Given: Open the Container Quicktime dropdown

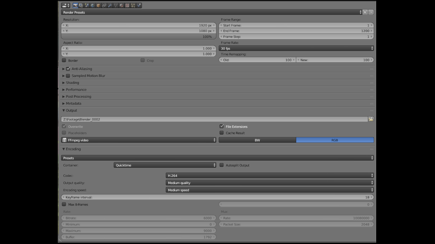Looking at the screenshot, I should click(165, 165).
